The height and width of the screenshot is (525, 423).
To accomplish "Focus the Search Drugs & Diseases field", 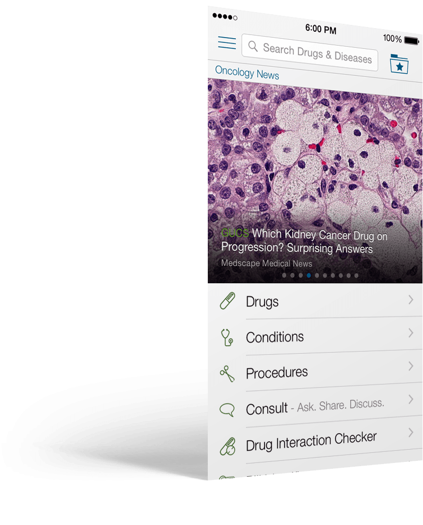I will coord(310,52).
